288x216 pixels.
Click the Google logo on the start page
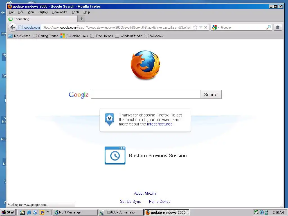click(x=79, y=95)
